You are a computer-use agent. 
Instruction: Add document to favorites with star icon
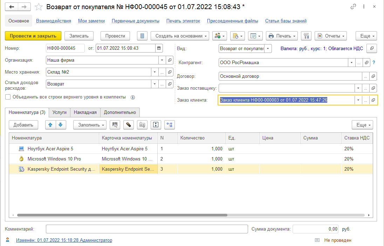coord(39,7)
